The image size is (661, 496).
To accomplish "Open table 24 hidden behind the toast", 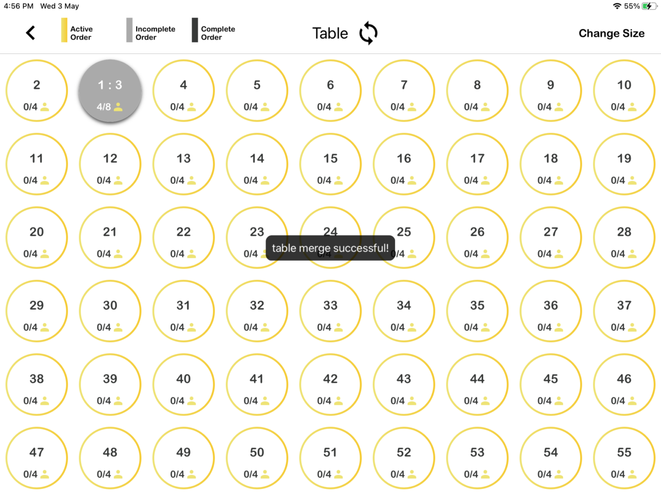I will [330, 230].
